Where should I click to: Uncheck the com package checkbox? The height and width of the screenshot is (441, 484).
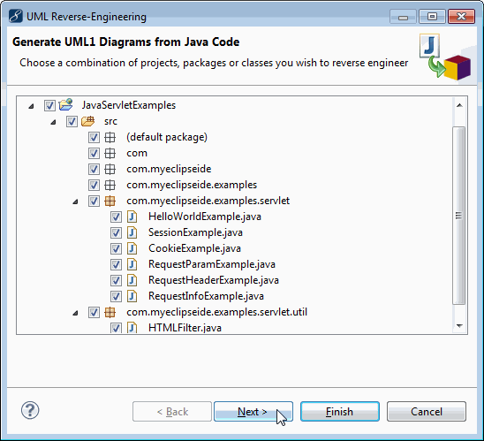pyautogui.click(x=94, y=153)
